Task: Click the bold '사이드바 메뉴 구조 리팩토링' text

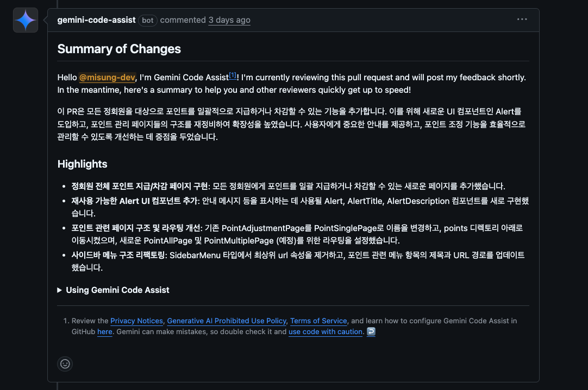Action: point(118,255)
